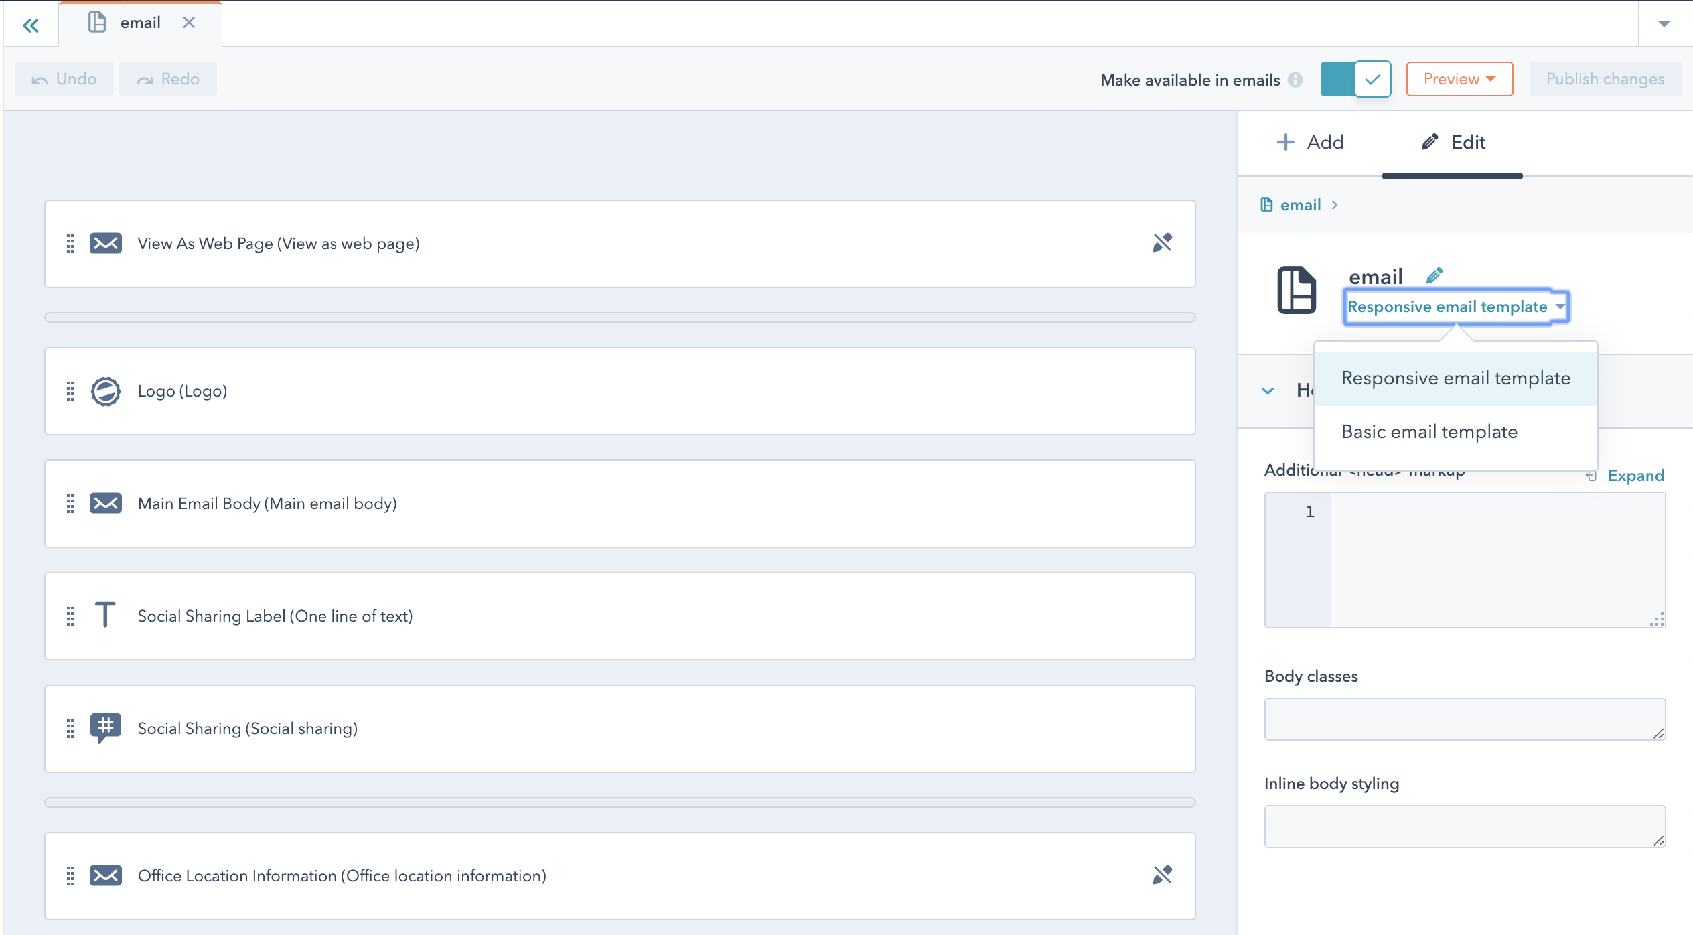
Task: Click the Preview button
Action: click(1458, 78)
